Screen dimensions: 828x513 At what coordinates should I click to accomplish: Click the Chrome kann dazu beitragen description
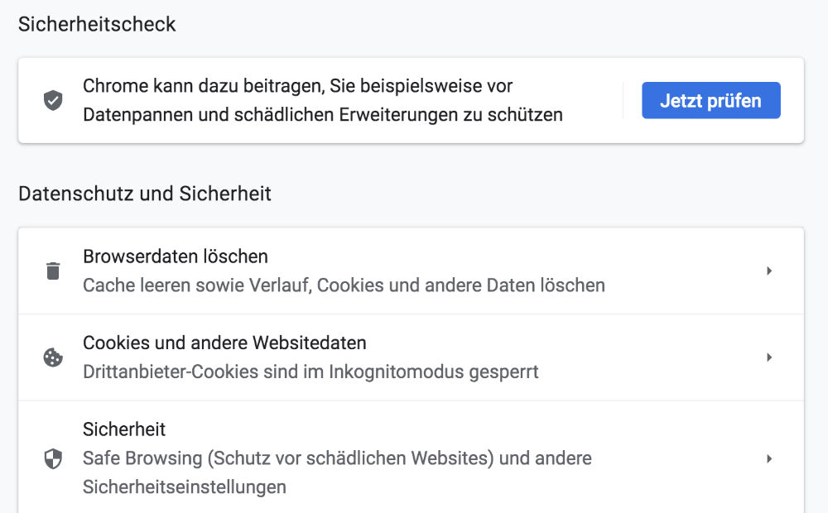pyautogui.click(x=298, y=86)
